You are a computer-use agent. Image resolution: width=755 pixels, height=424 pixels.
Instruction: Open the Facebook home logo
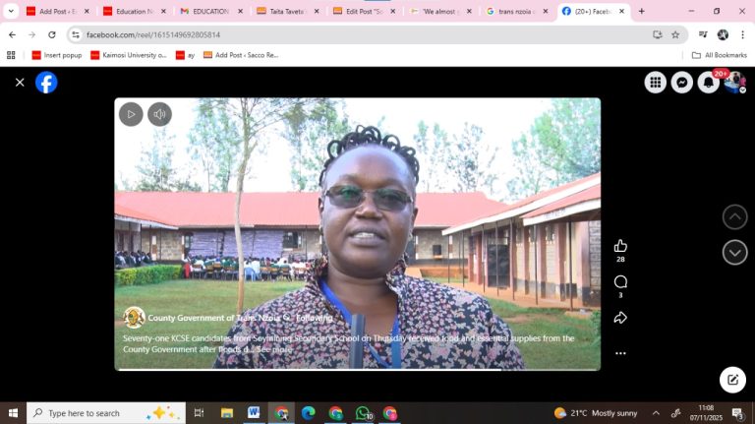coord(46,83)
